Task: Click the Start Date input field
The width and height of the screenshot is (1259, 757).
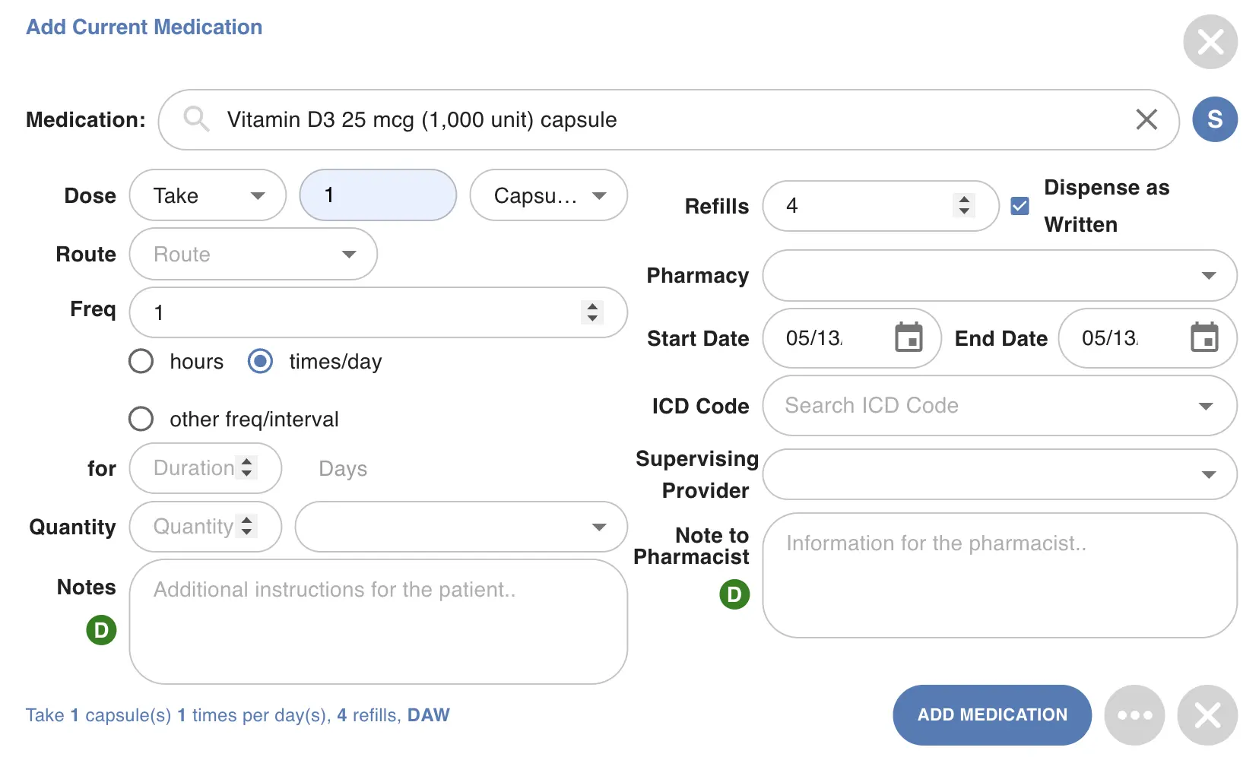Action: pos(851,338)
